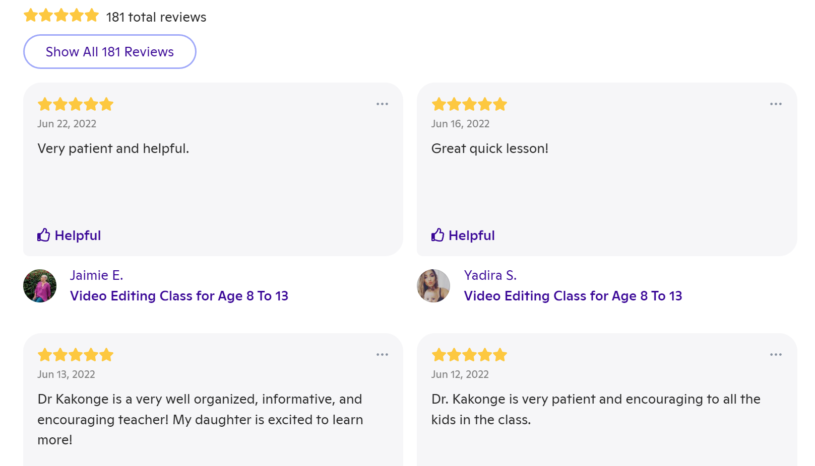The image size is (815, 466).
Task: Click star rating on Jun 13 review
Action: [76, 355]
